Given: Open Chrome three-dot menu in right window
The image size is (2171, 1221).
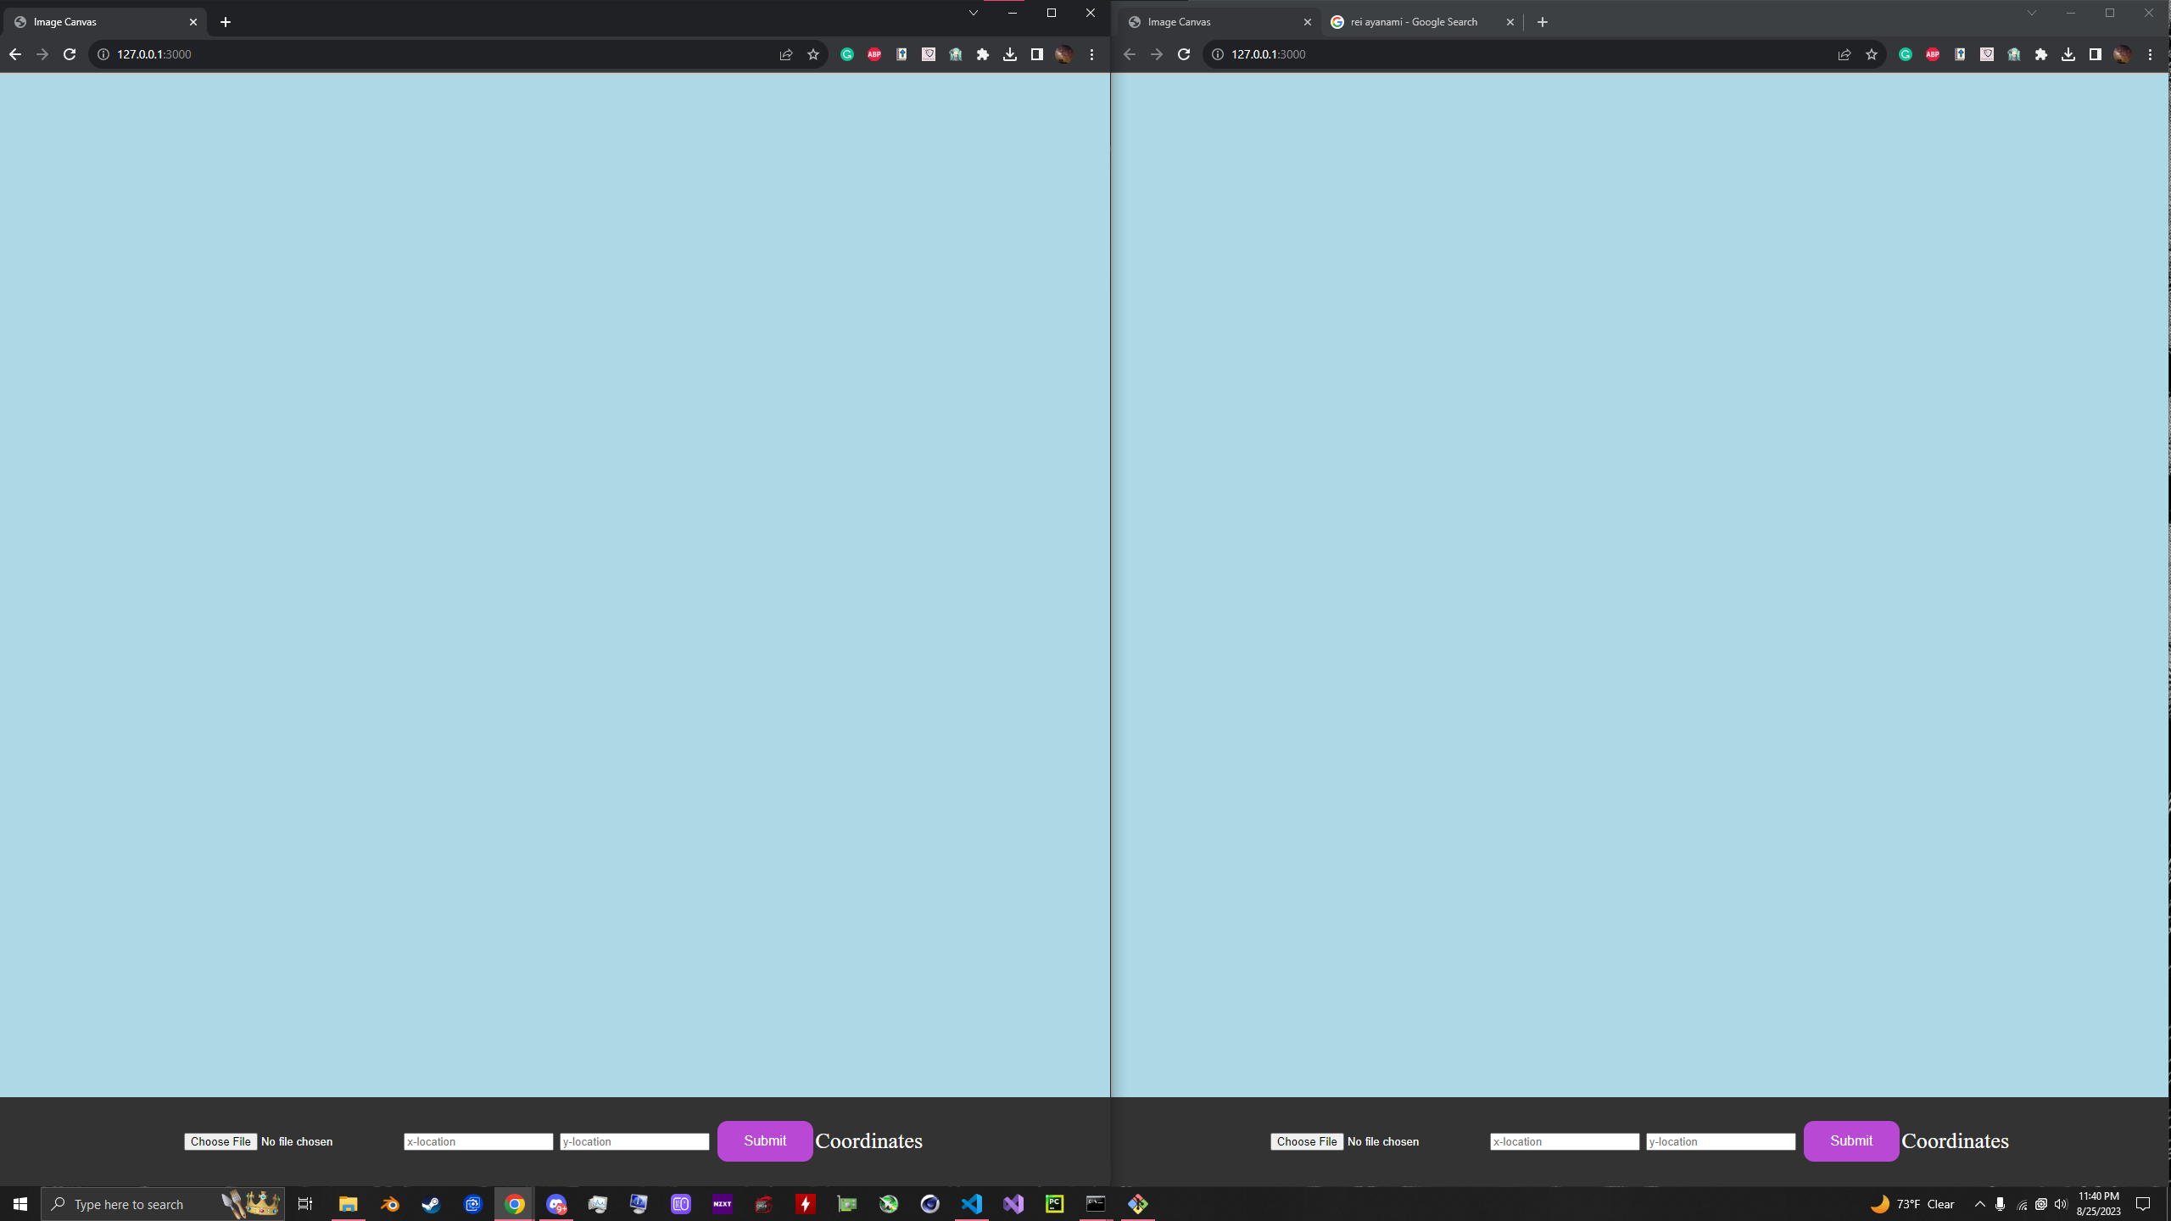Looking at the screenshot, I should (2149, 54).
